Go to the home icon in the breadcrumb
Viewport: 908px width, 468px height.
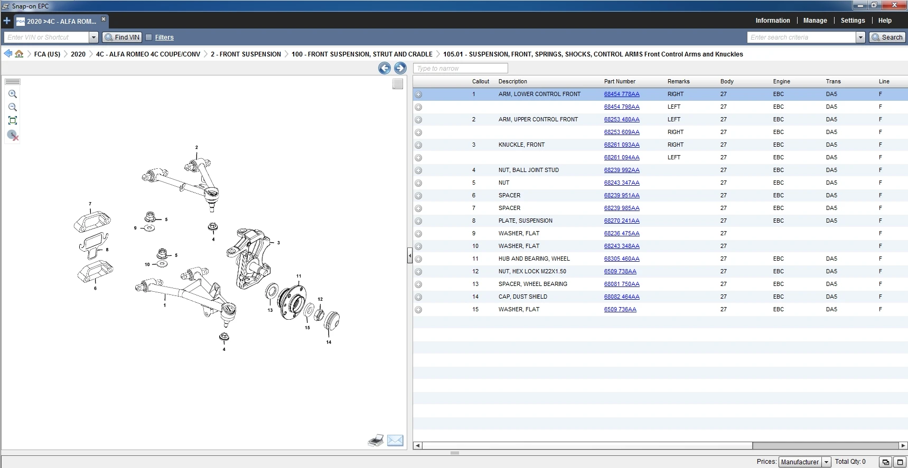tap(19, 54)
